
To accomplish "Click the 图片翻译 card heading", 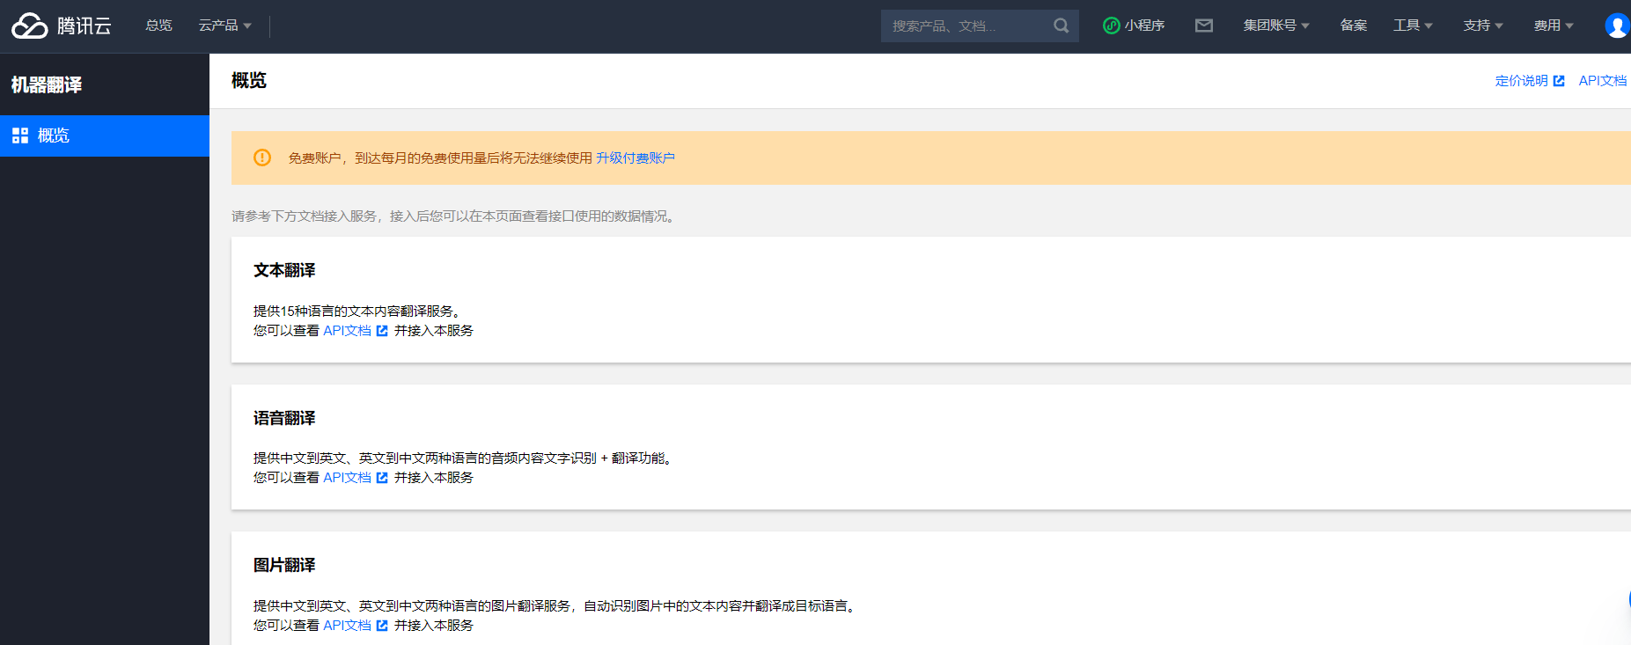I will point(284,565).
